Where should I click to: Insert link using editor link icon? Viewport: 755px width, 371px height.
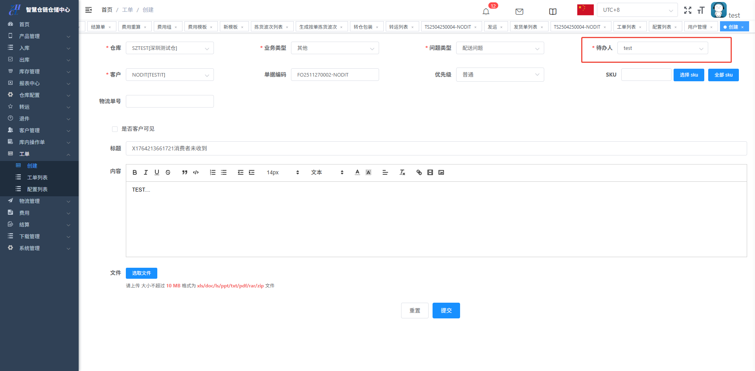pyautogui.click(x=419, y=172)
